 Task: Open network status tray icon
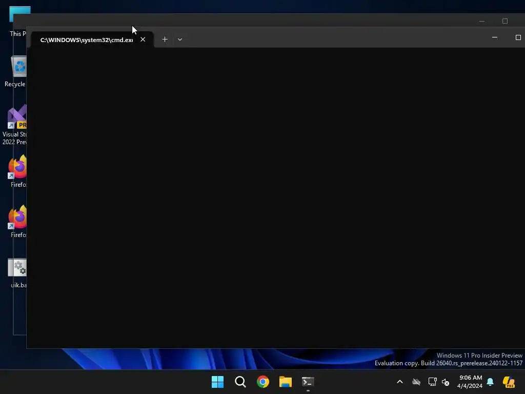click(432, 382)
